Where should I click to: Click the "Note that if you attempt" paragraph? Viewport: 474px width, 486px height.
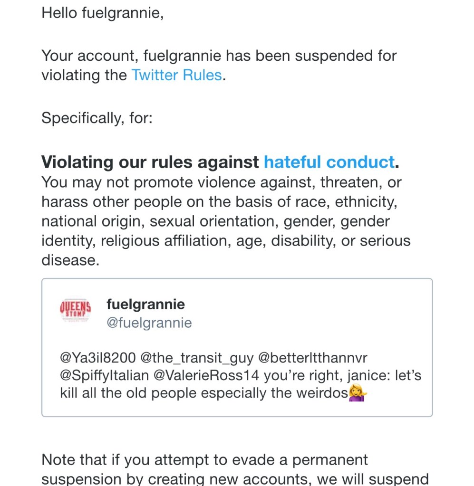(x=204, y=460)
